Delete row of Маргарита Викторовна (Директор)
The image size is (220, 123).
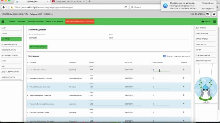184,104
